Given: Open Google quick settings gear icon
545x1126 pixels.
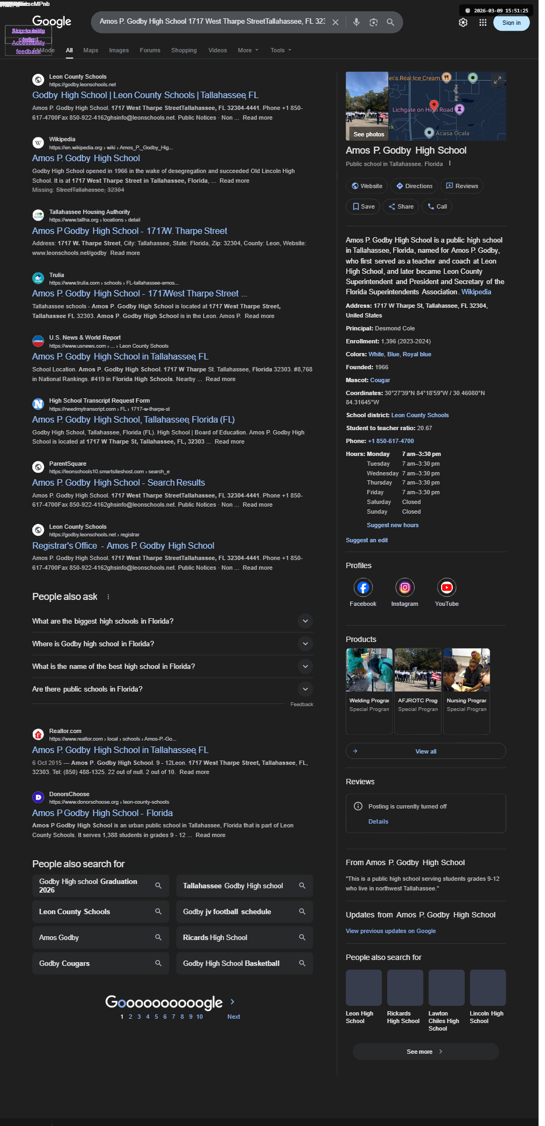Looking at the screenshot, I should 463,23.
